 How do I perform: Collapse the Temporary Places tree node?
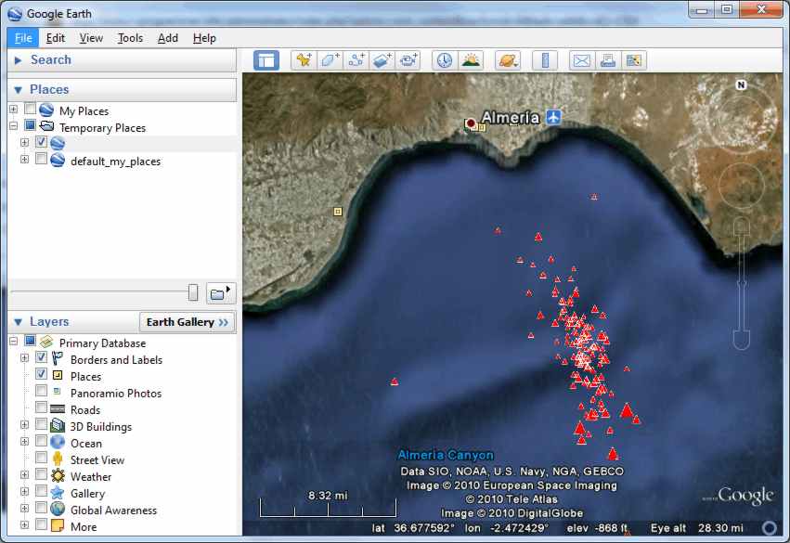point(14,125)
